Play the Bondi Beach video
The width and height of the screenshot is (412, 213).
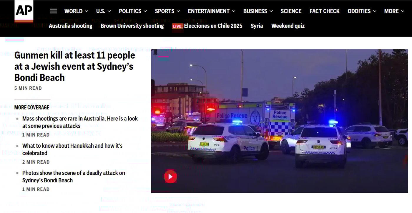170,177
